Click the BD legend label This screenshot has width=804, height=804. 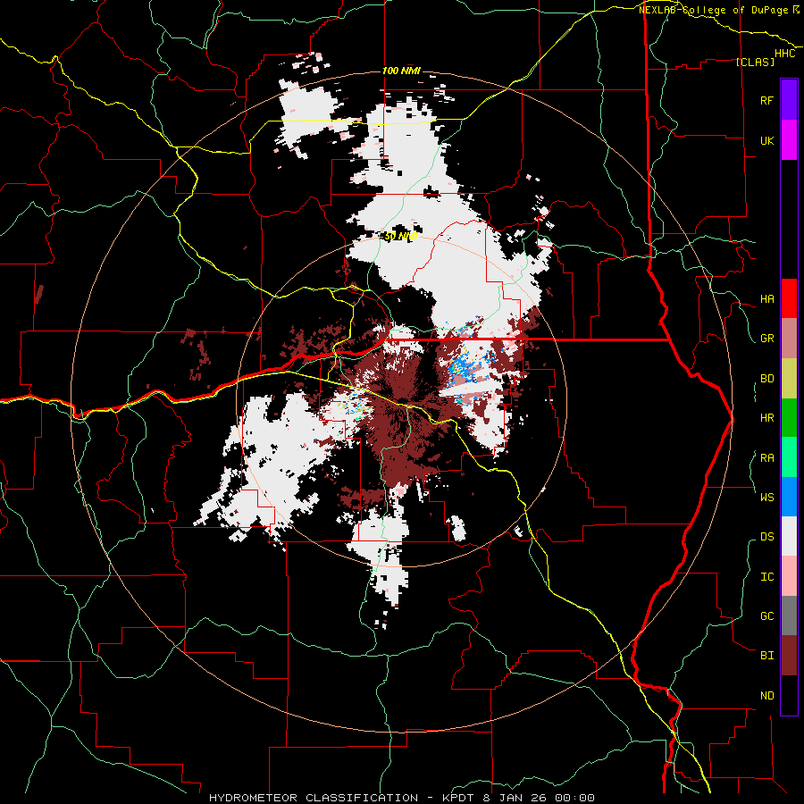click(766, 379)
